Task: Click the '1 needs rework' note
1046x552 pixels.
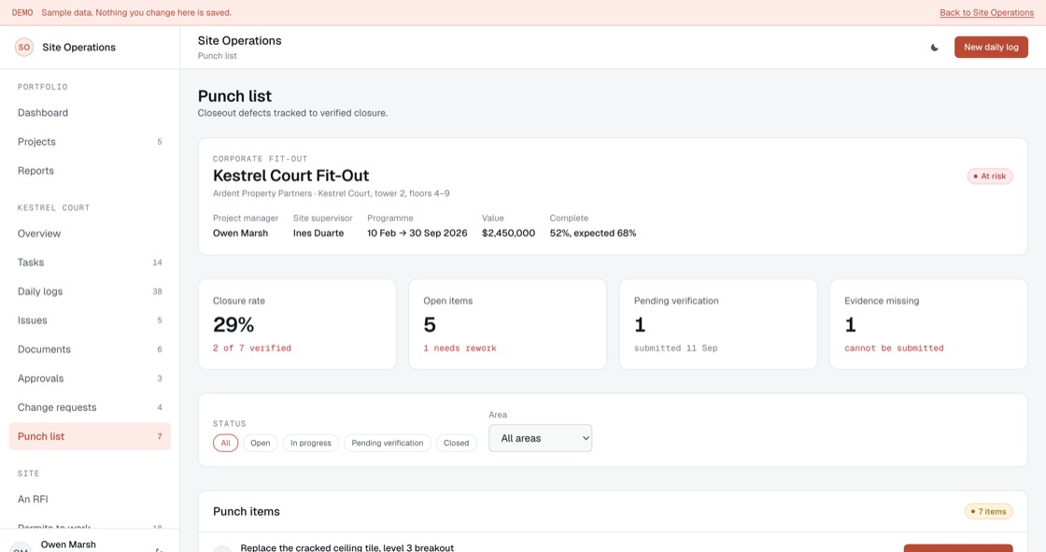Action: pos(459,348)
